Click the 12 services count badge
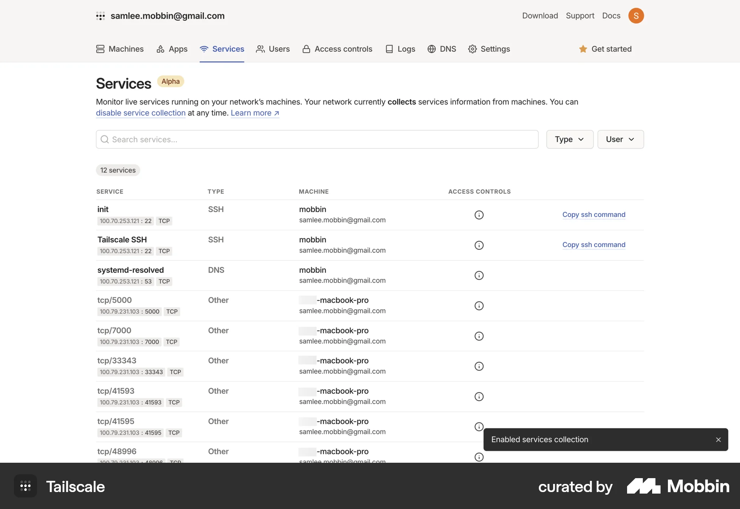The width and height of the screenshot is (740, 509). pyautogui.click(x=118, y=170)
